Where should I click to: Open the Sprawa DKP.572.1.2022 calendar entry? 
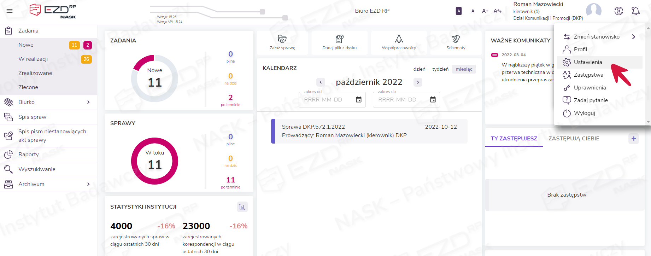[x=369, y=131]
